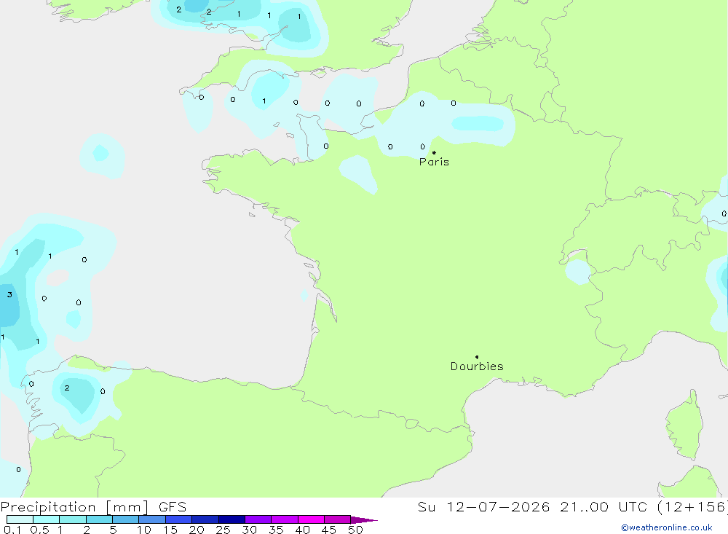Viewport: 728px width, 534px height.
Task: Pick the legend swatch between 2 and 5
Action: (x=99, y=519)
